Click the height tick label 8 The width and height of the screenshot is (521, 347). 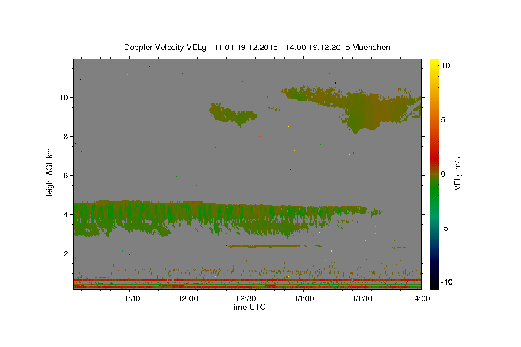pos(66,136)
